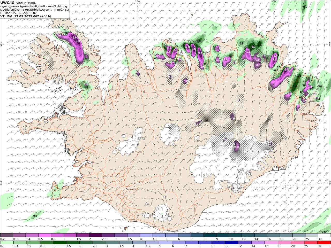Click the '3.5' precipitation value on the map
The width and height of the screenshot is (331, 248).
(287, 69)
